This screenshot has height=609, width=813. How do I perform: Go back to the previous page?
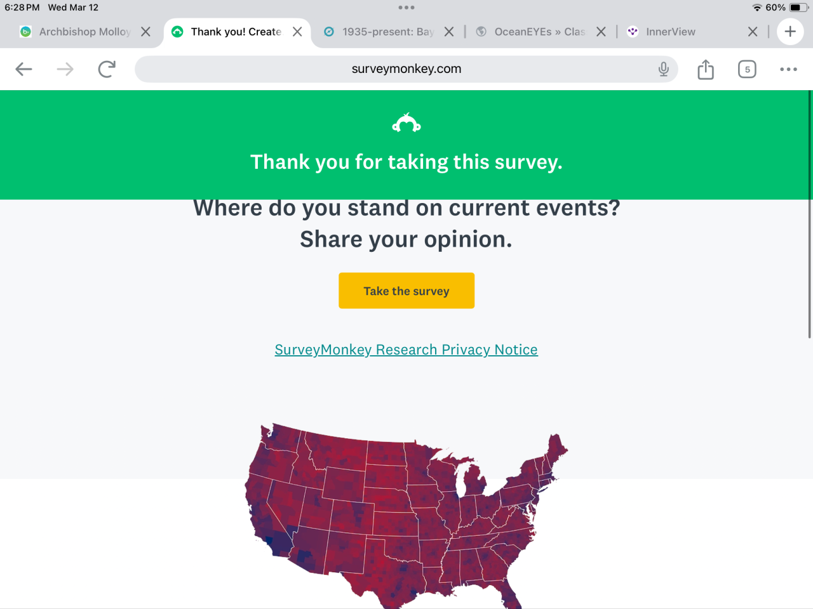[24, 69]
